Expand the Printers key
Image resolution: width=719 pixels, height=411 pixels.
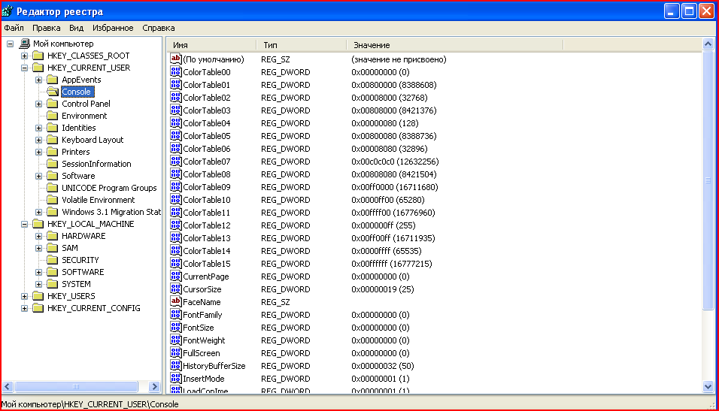(39, 152)
